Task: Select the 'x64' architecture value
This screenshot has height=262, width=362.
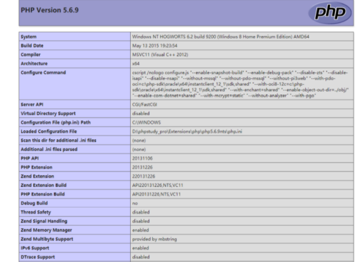Action: 135,64
